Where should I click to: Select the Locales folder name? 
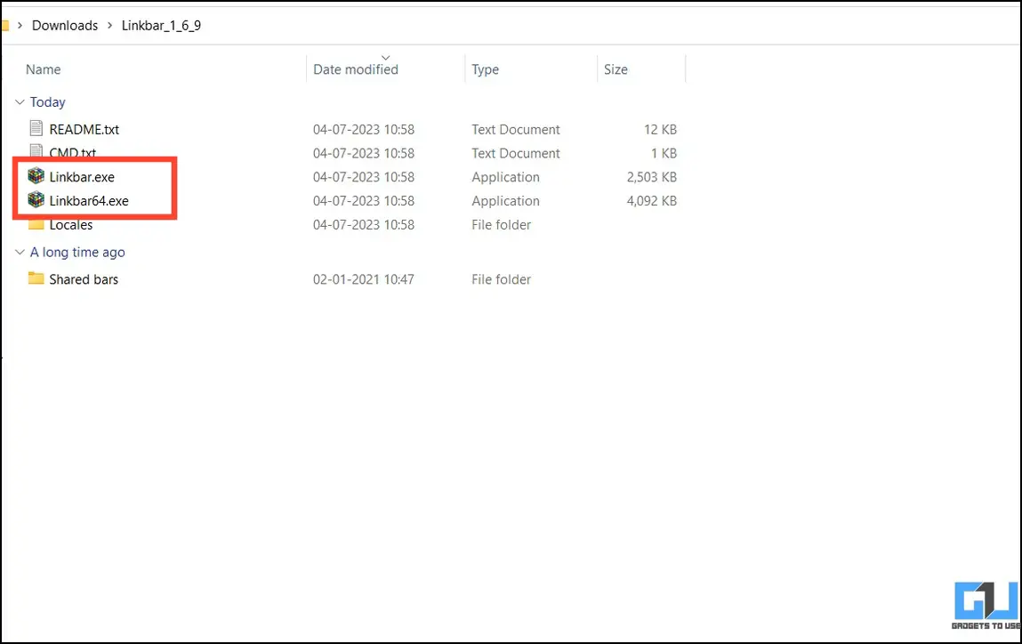pos(70,225)
